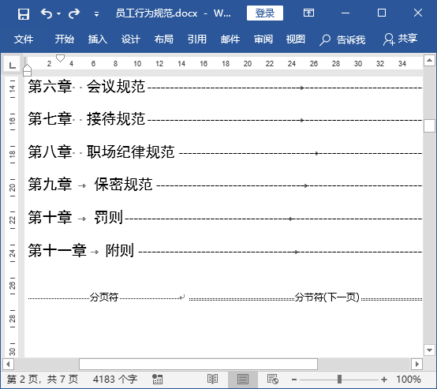The width and height of the screenshot is (437, 389).
Task: Click the zoom out minus button
Action: (294, 380)
